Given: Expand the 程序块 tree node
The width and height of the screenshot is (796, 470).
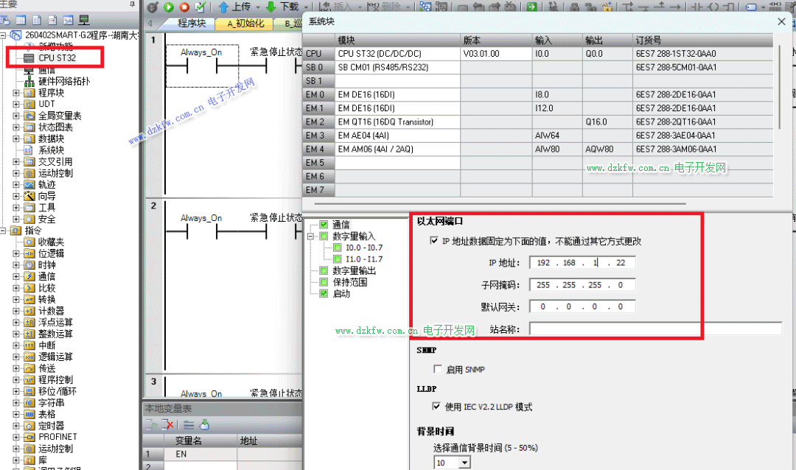Looking at the screenshot, I should [16, 93].
